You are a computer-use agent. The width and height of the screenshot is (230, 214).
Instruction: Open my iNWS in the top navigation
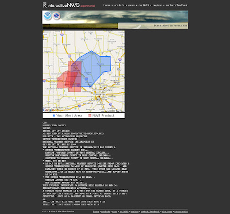tap(144, 5)
